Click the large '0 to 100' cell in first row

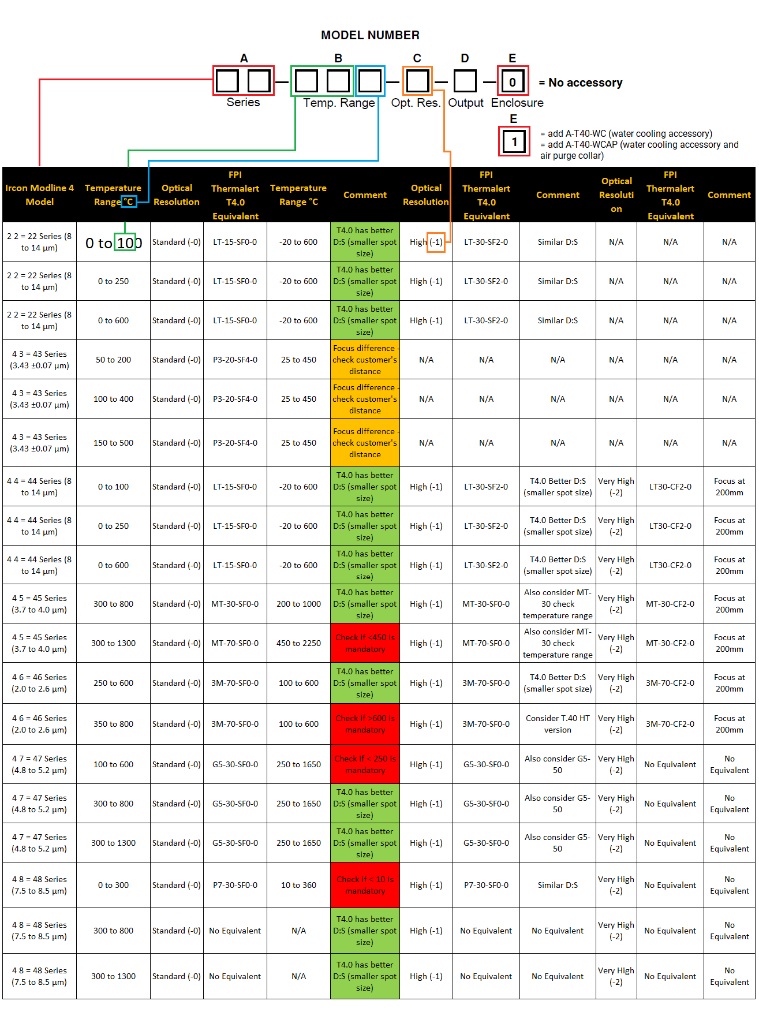click(x=114, y=243)
